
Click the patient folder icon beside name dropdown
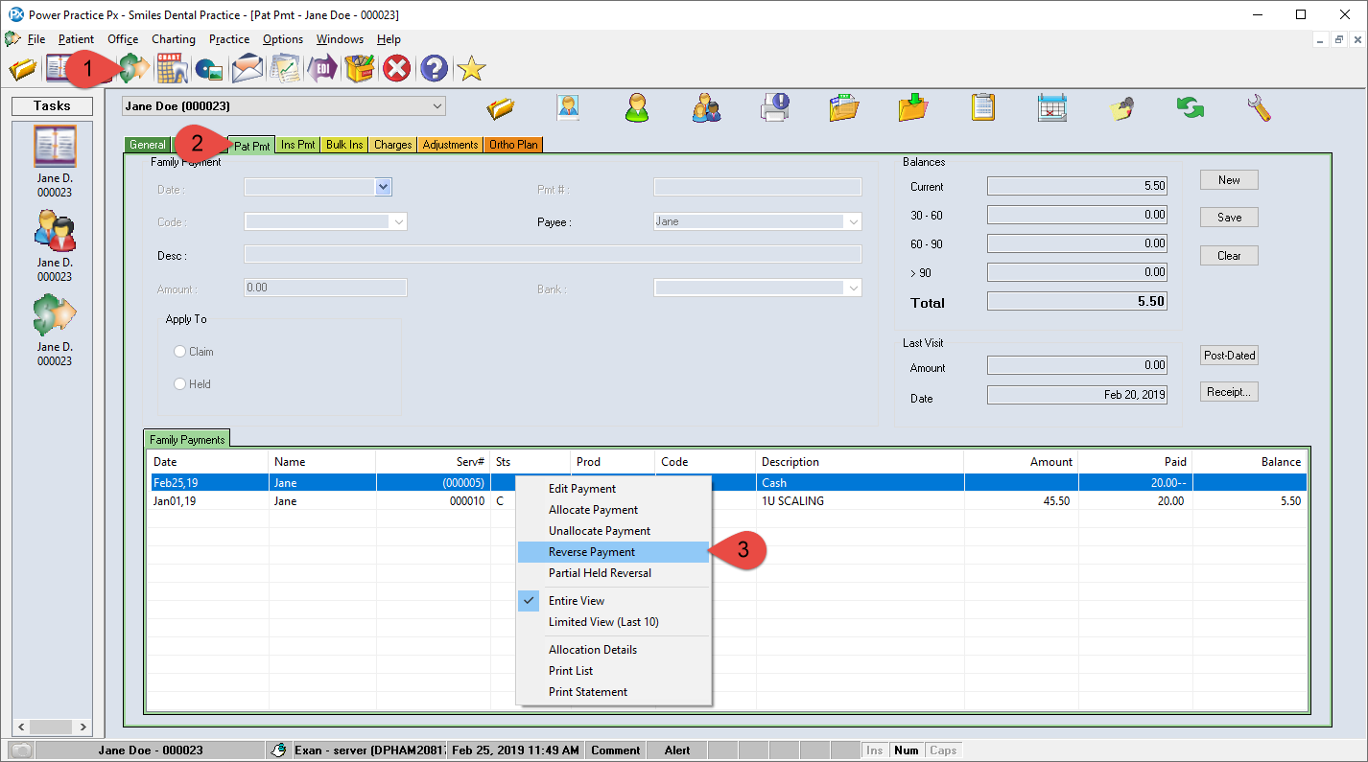coord(501,107)
